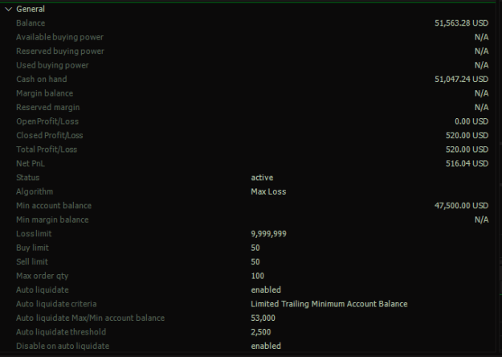The width and height of the screenshot is (502, 357).
Task: Select the 53,000 max/min balance value
Action: [x=263, y=318]
